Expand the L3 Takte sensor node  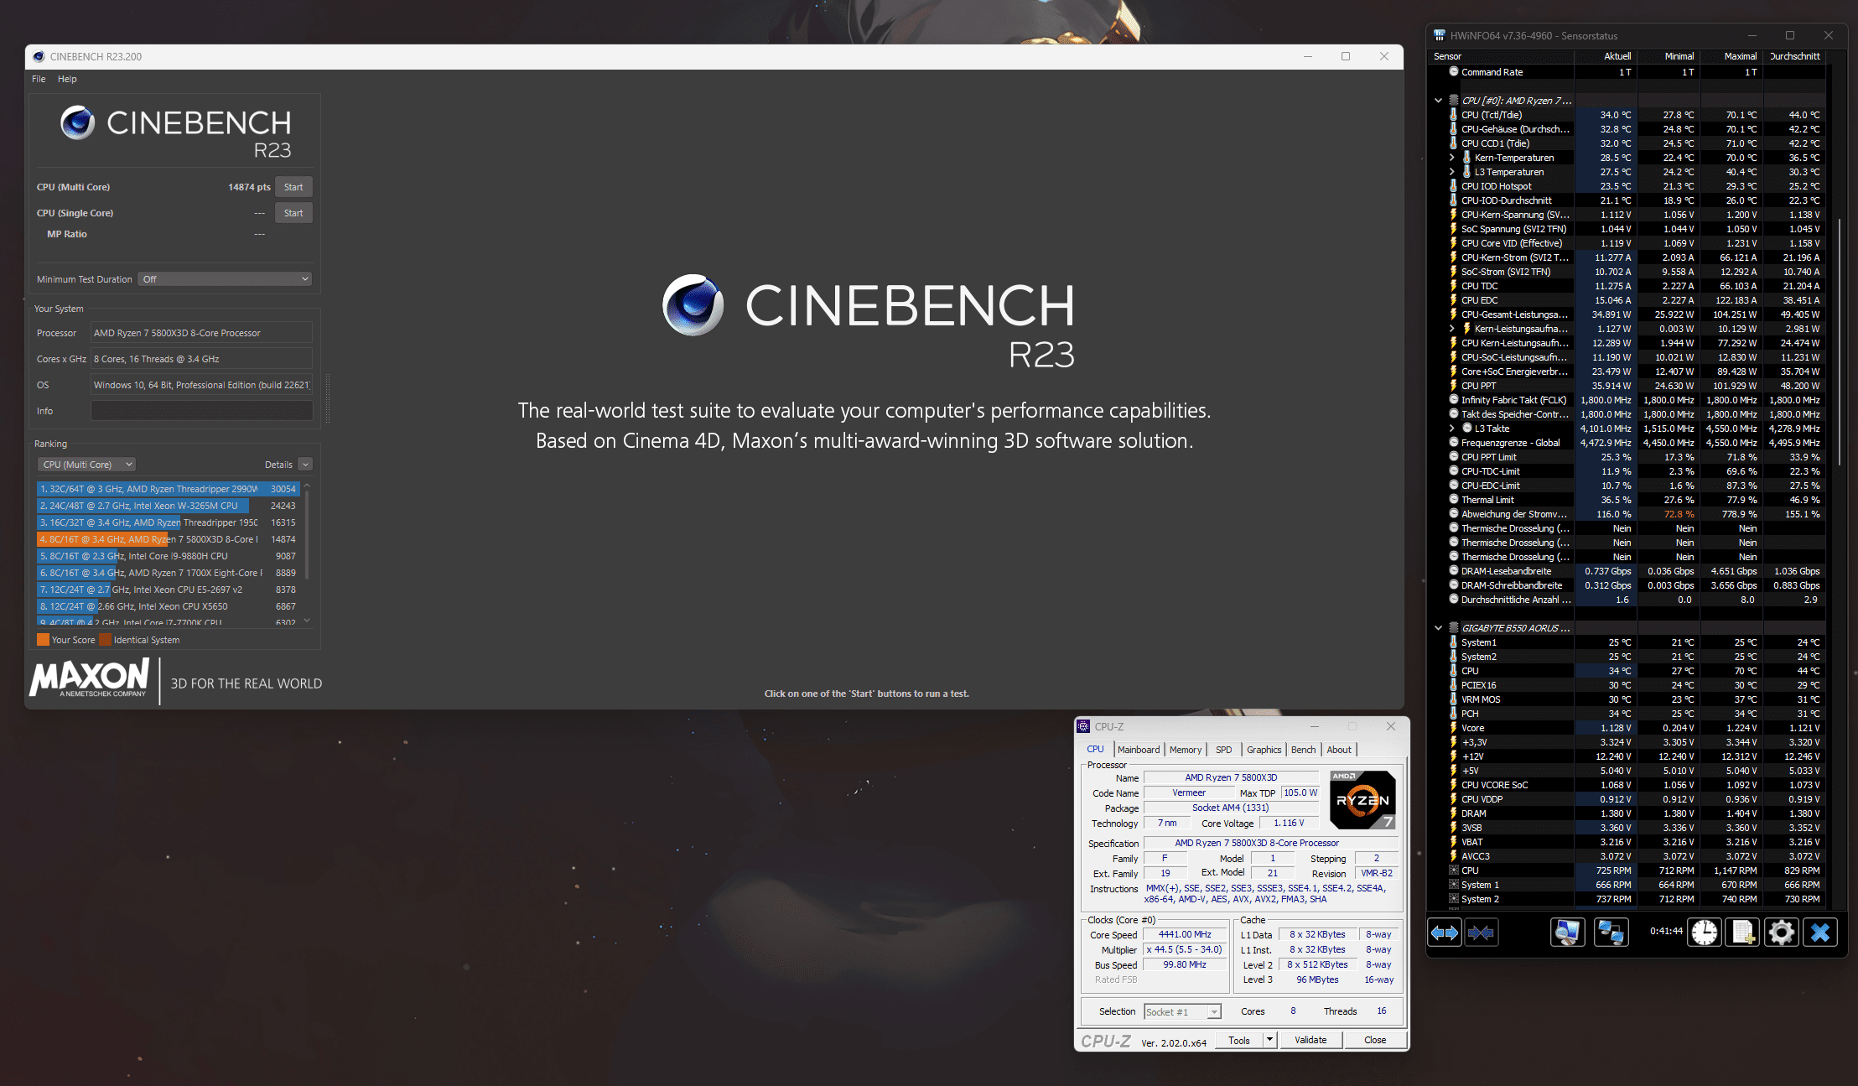tap(1452, 429)
